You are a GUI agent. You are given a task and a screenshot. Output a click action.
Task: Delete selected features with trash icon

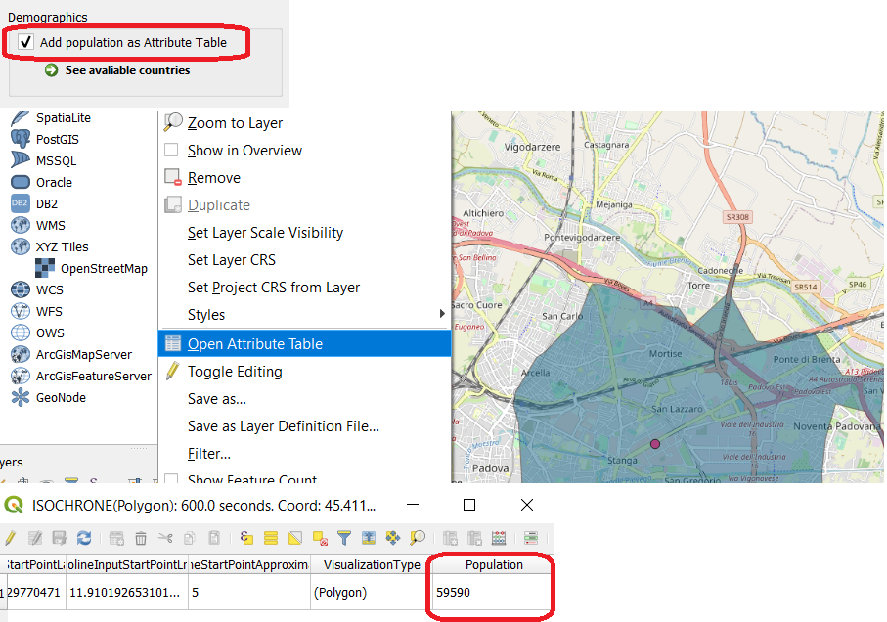pyautogui.click(x=141, y=538)
